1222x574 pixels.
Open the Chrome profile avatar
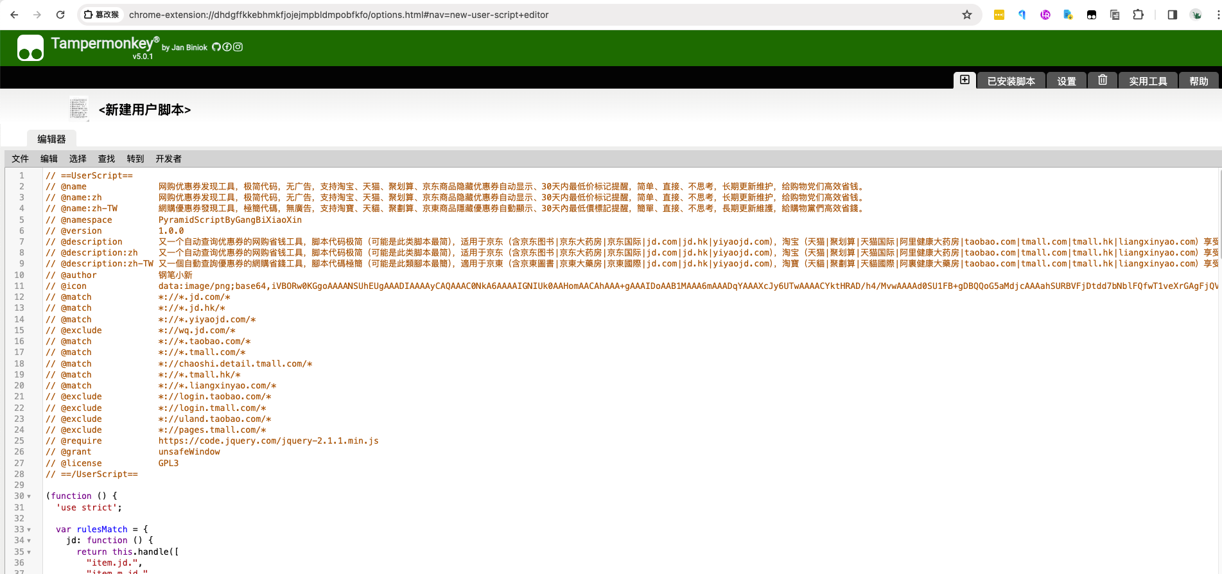click(1196, 15)
